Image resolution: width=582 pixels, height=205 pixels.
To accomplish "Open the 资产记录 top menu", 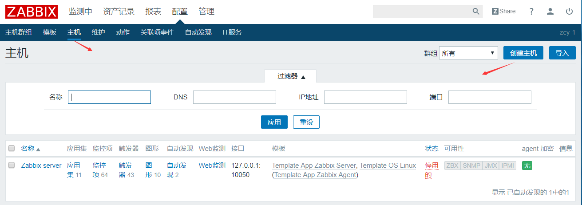I will coord(119,12).
